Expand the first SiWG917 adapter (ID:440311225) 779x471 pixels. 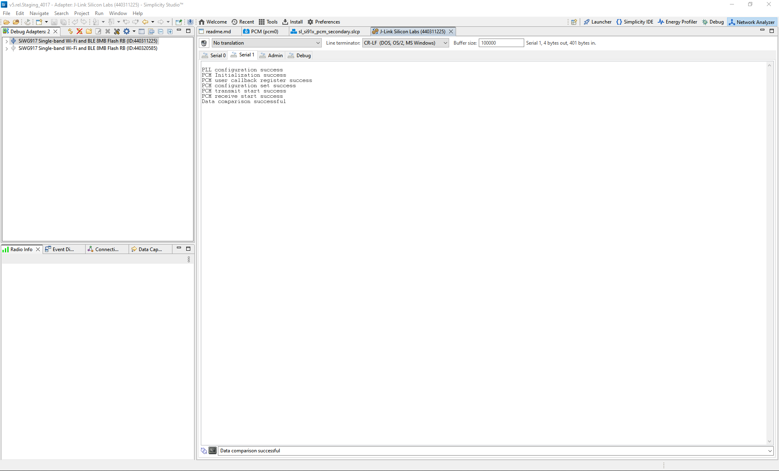pyautogui.click(x=6, y=41)
